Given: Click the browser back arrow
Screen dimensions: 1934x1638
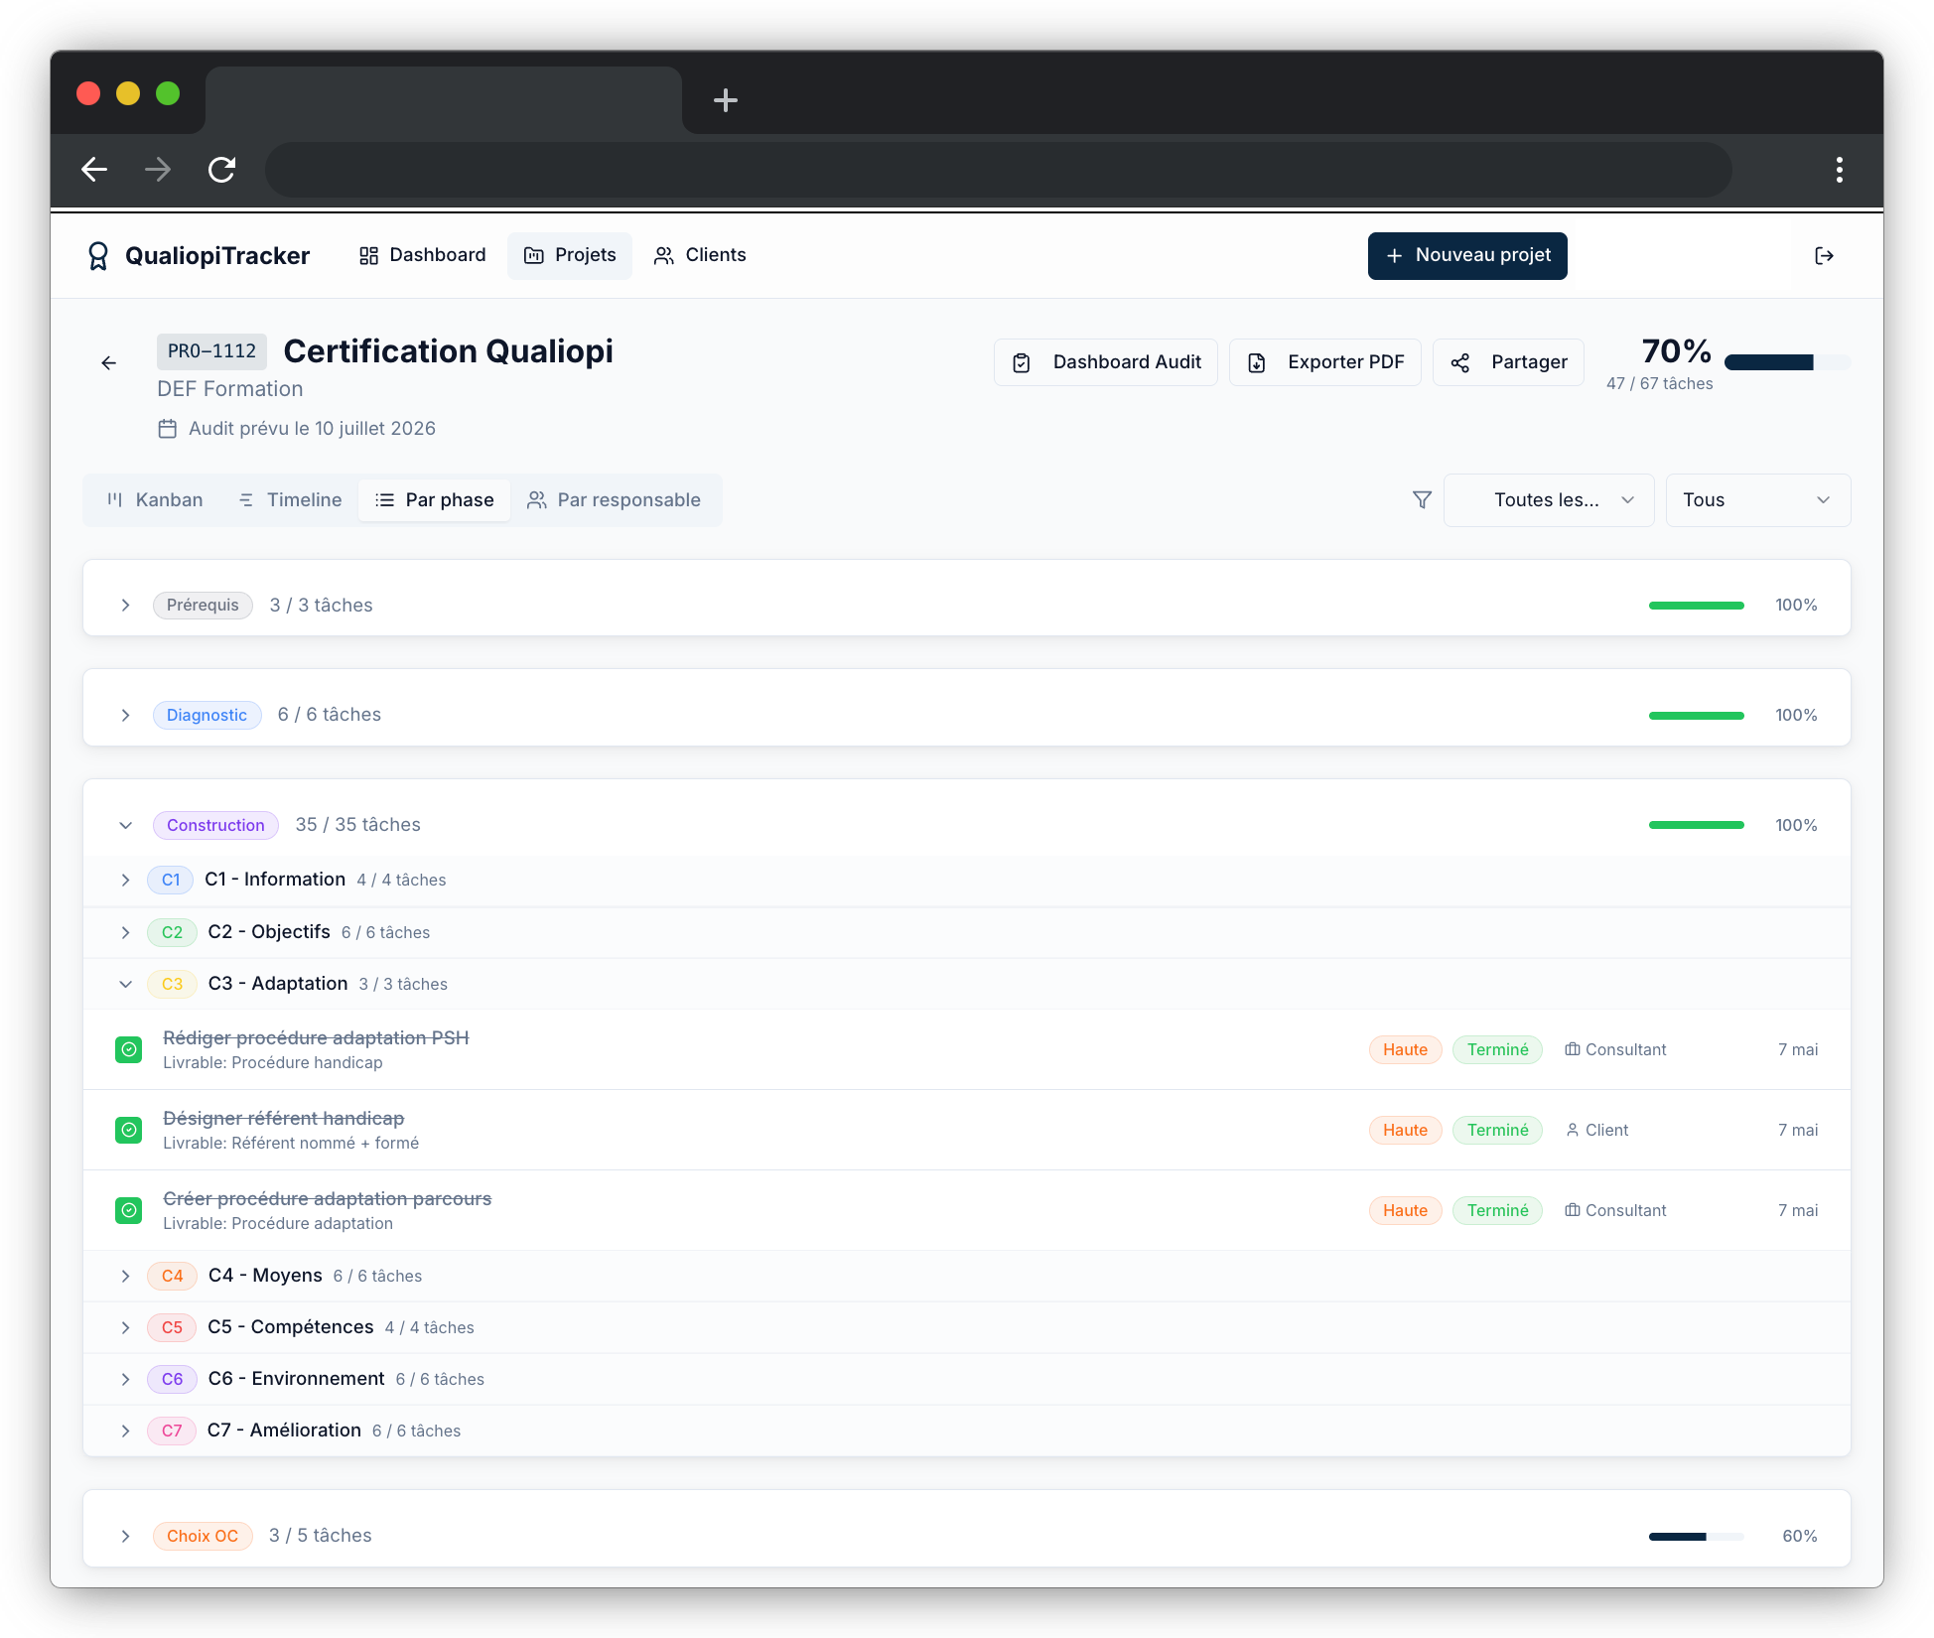Looking at the screenshot, I should pyautogui.click(x=94, y=170).
